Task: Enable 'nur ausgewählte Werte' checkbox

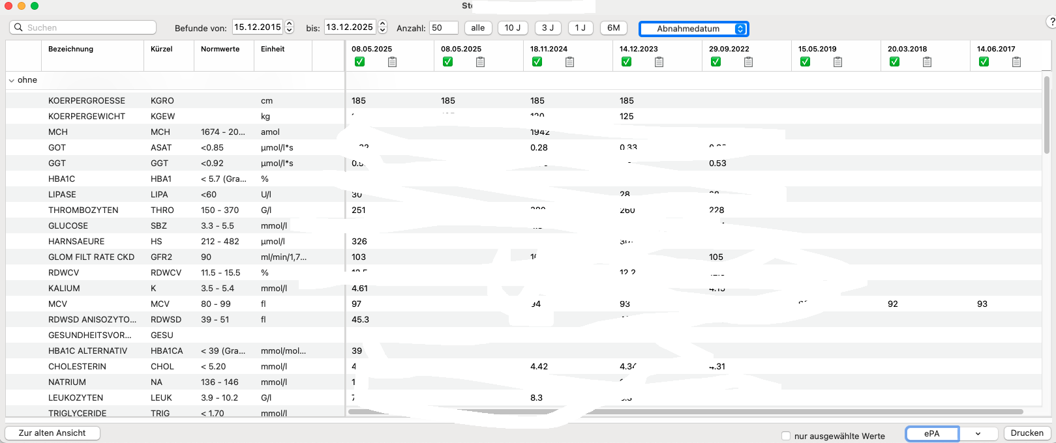Action: (786, 436)
